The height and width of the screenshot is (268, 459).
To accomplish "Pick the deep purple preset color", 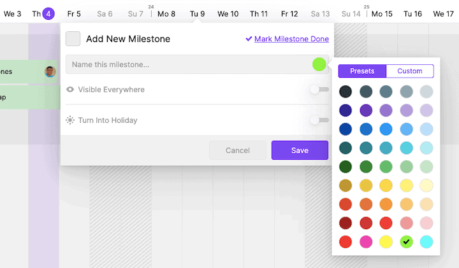I will coord(366,111).
